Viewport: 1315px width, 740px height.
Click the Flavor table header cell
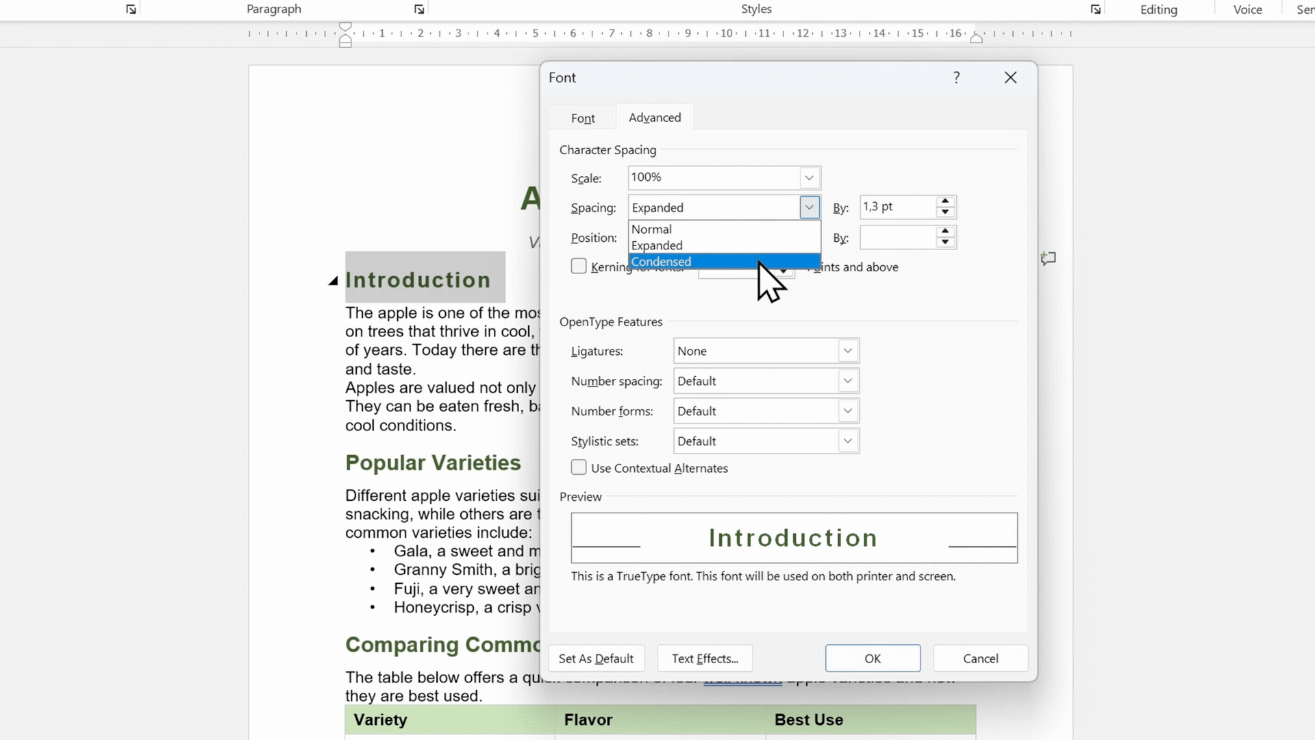click(x=660, y=720)
